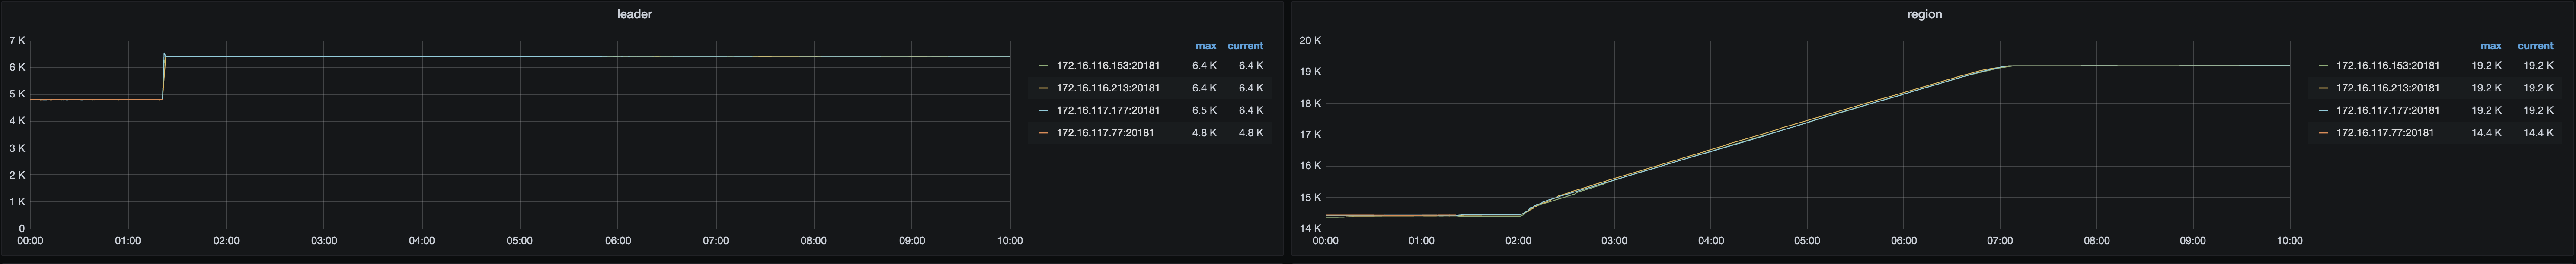The image size is (2576, 264).
Task: Click the green color line icon for 172.16.116.153 in leader legend
Action: pyautogui.click(x=1043, y=66)
